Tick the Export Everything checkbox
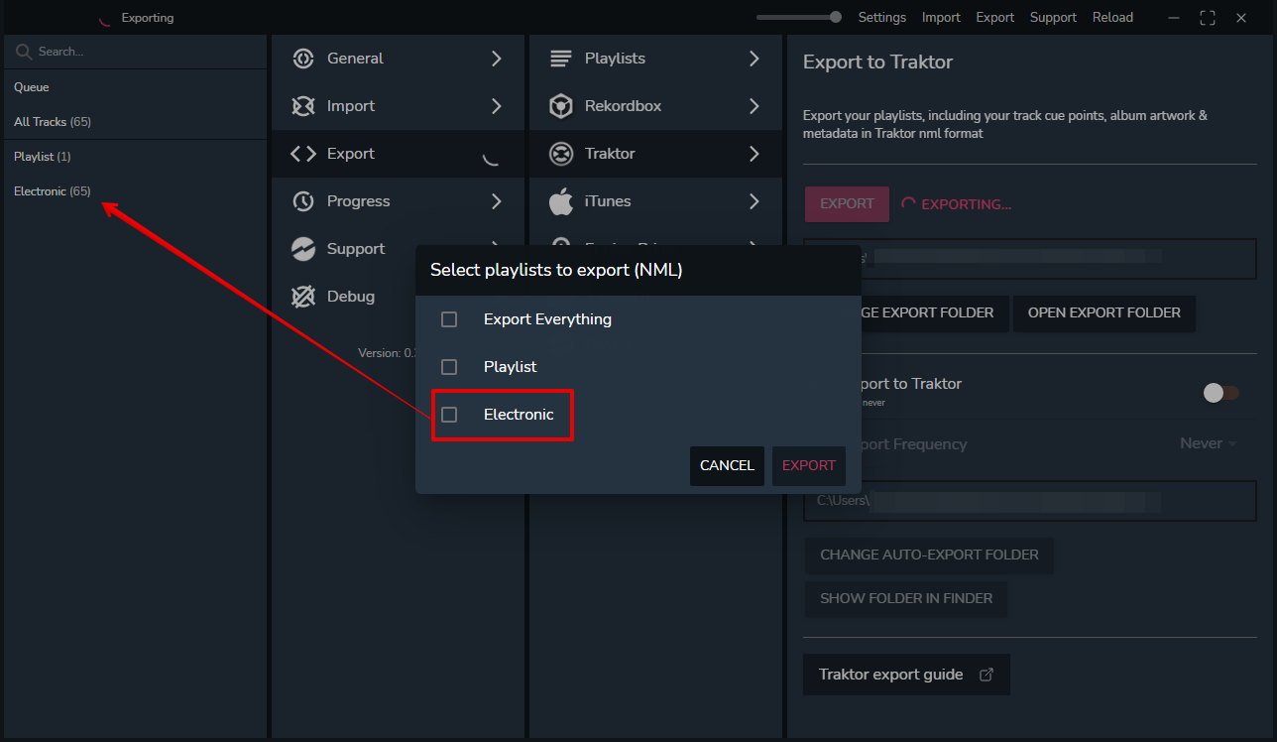This screenshot has height=742, width=1277. [449, 319]
